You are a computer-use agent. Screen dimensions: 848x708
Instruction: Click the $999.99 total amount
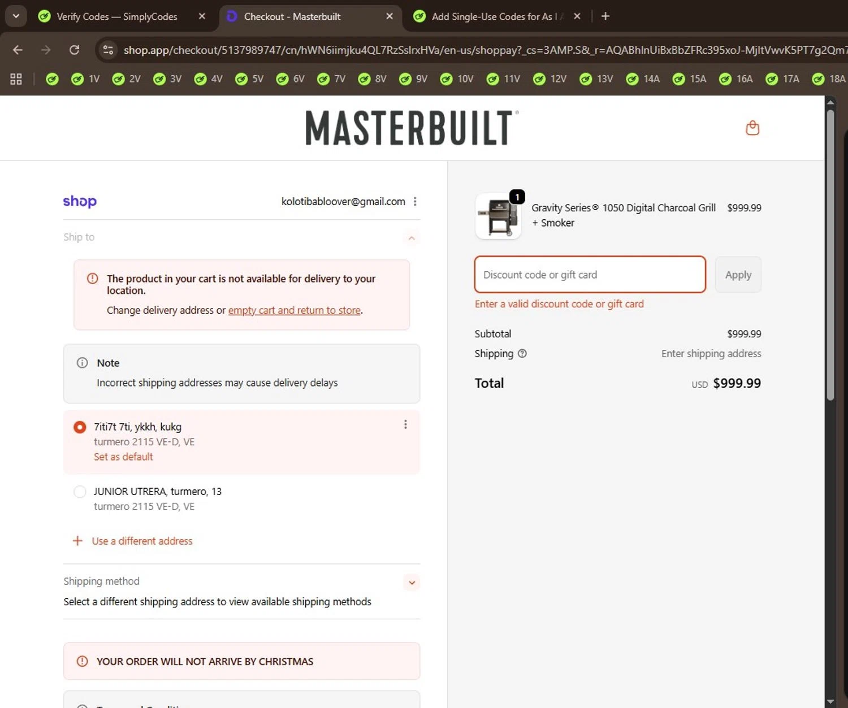coord(737,383)
